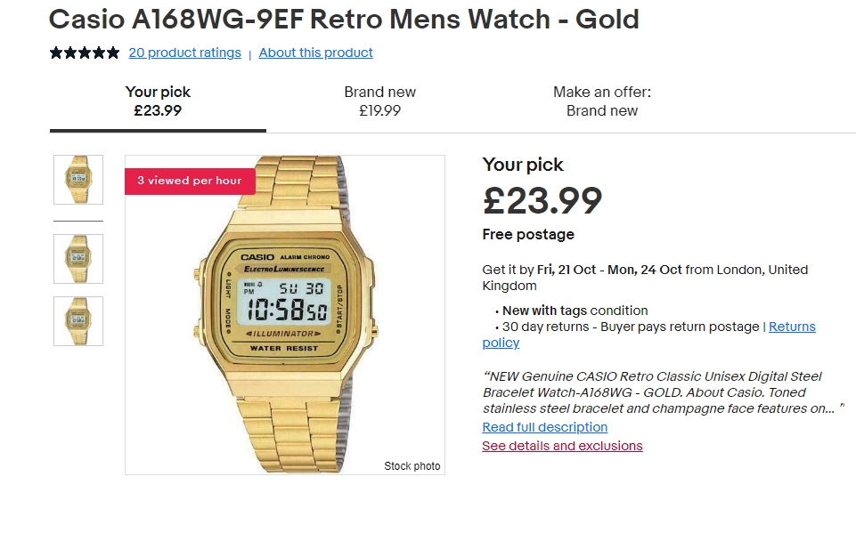Select the second watch thumbnail
856x533 pixels.
tap(78, 259)
